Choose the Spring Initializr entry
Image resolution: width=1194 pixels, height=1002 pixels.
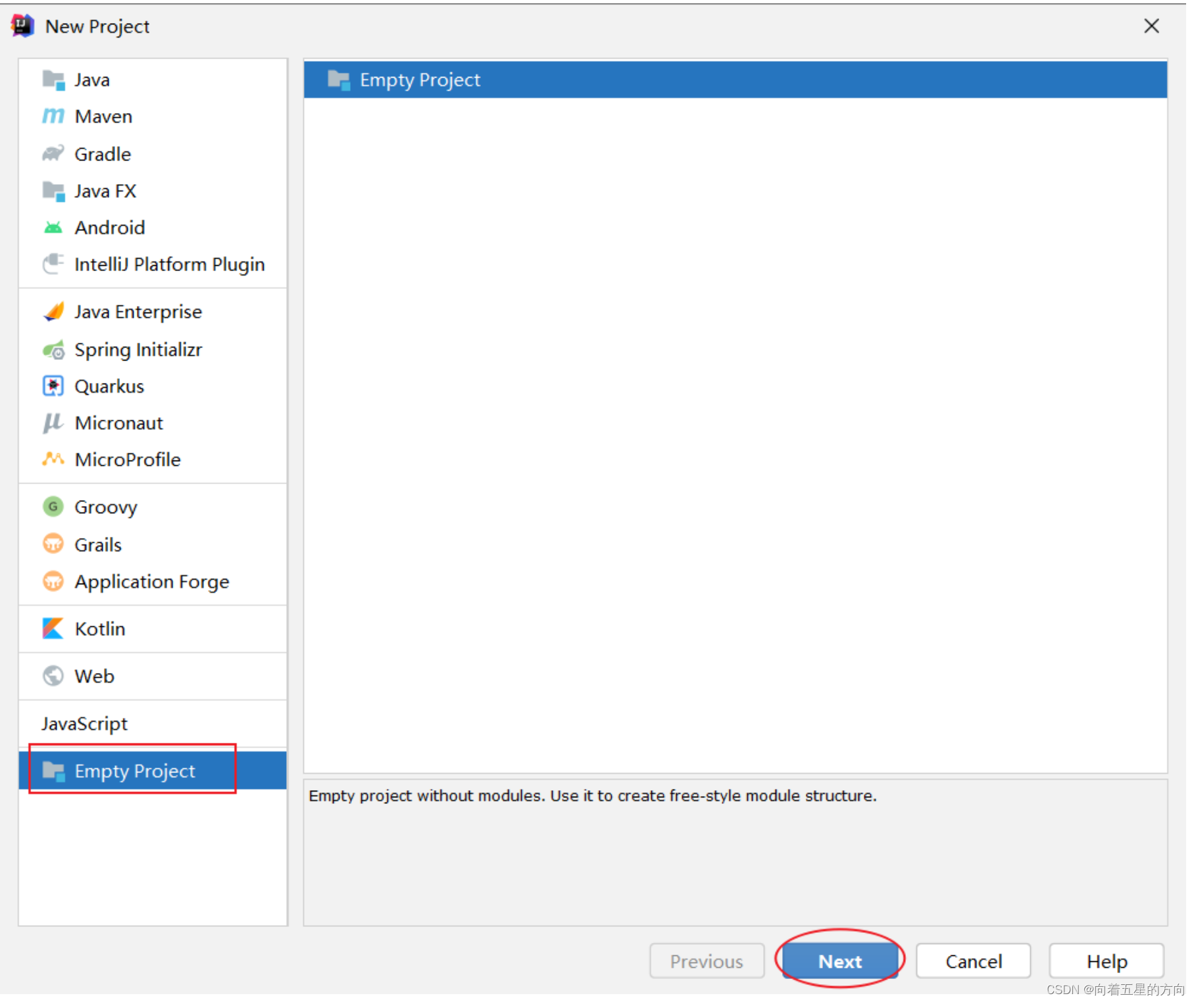click(x=153, y=350)
